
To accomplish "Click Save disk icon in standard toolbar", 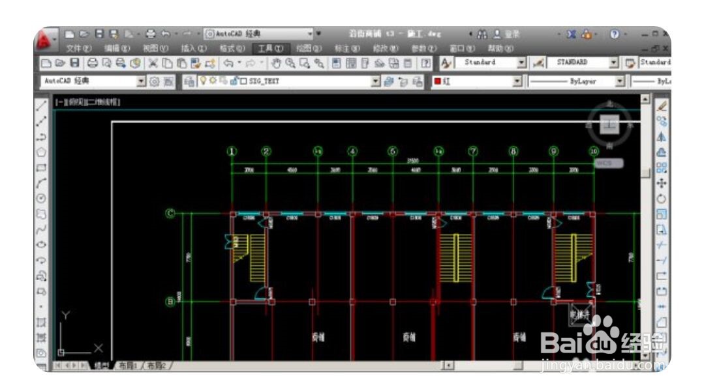I will [x=74, y=63].
